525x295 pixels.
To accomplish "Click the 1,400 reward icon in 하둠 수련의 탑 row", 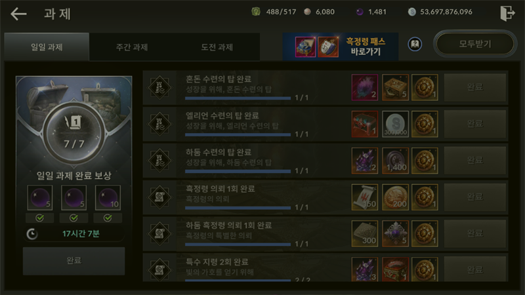I will coord(396,161).
